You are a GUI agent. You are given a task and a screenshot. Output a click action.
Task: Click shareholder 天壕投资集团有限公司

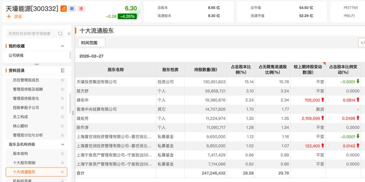click(x=97, y=82)
